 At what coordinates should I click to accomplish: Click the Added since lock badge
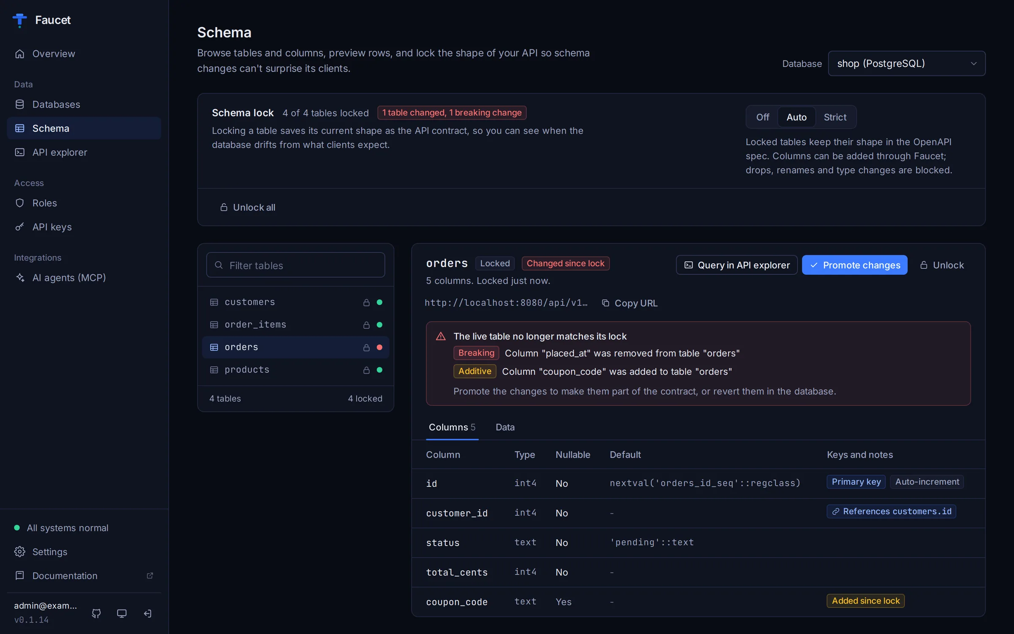pyautogui.click(x=865, y=601)
